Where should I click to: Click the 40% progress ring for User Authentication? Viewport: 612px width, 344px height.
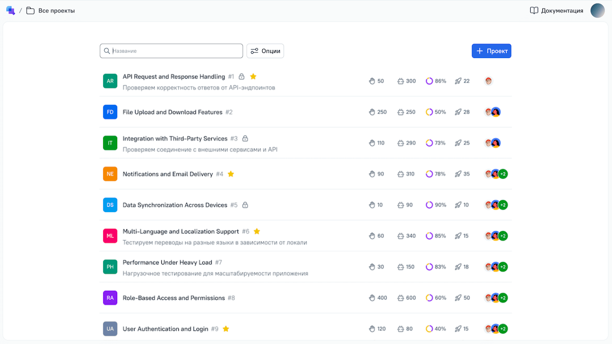(429, 329)
